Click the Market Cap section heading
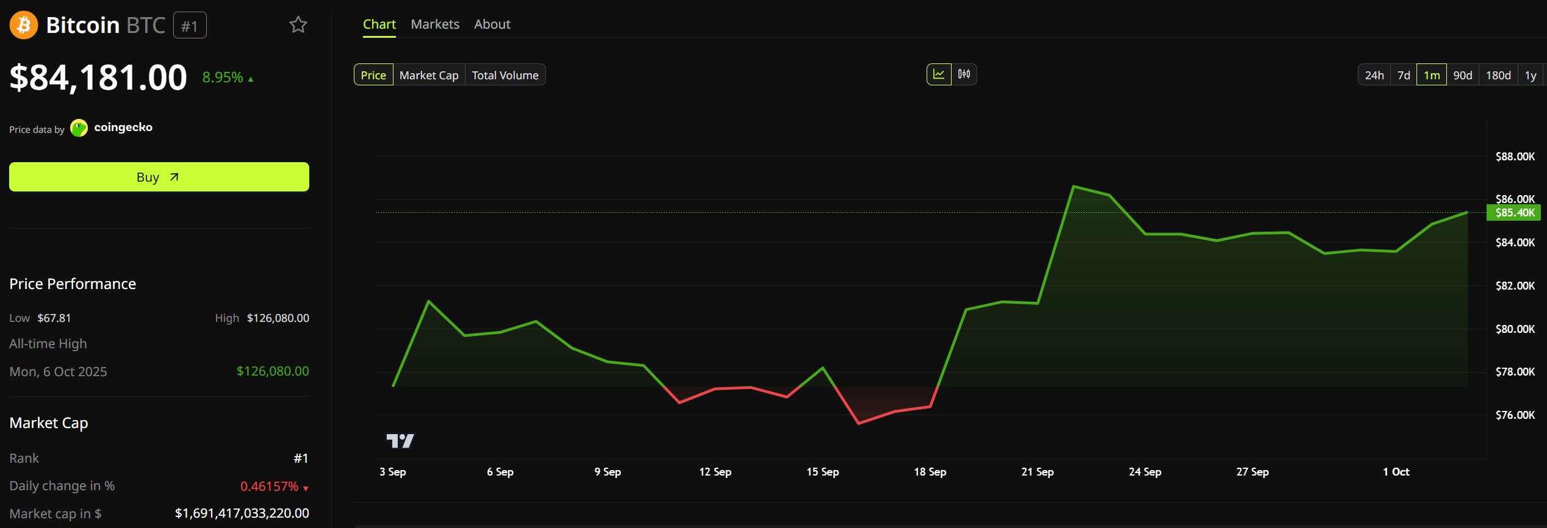1547x528 pixels. pos(49,423)
